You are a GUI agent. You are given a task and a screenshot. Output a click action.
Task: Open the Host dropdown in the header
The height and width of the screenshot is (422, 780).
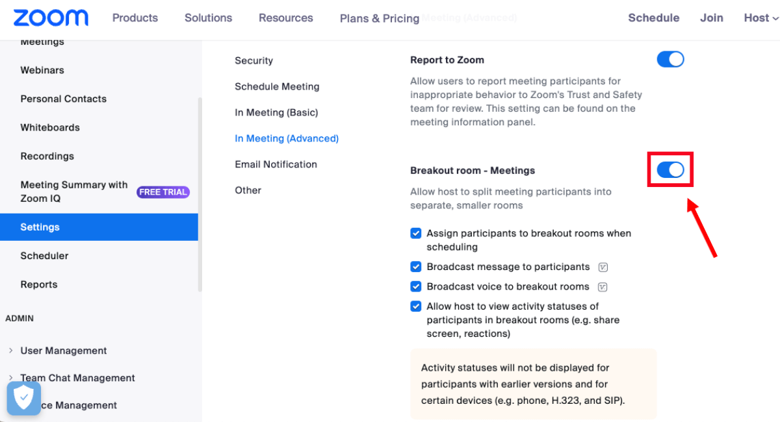point(761,18)
